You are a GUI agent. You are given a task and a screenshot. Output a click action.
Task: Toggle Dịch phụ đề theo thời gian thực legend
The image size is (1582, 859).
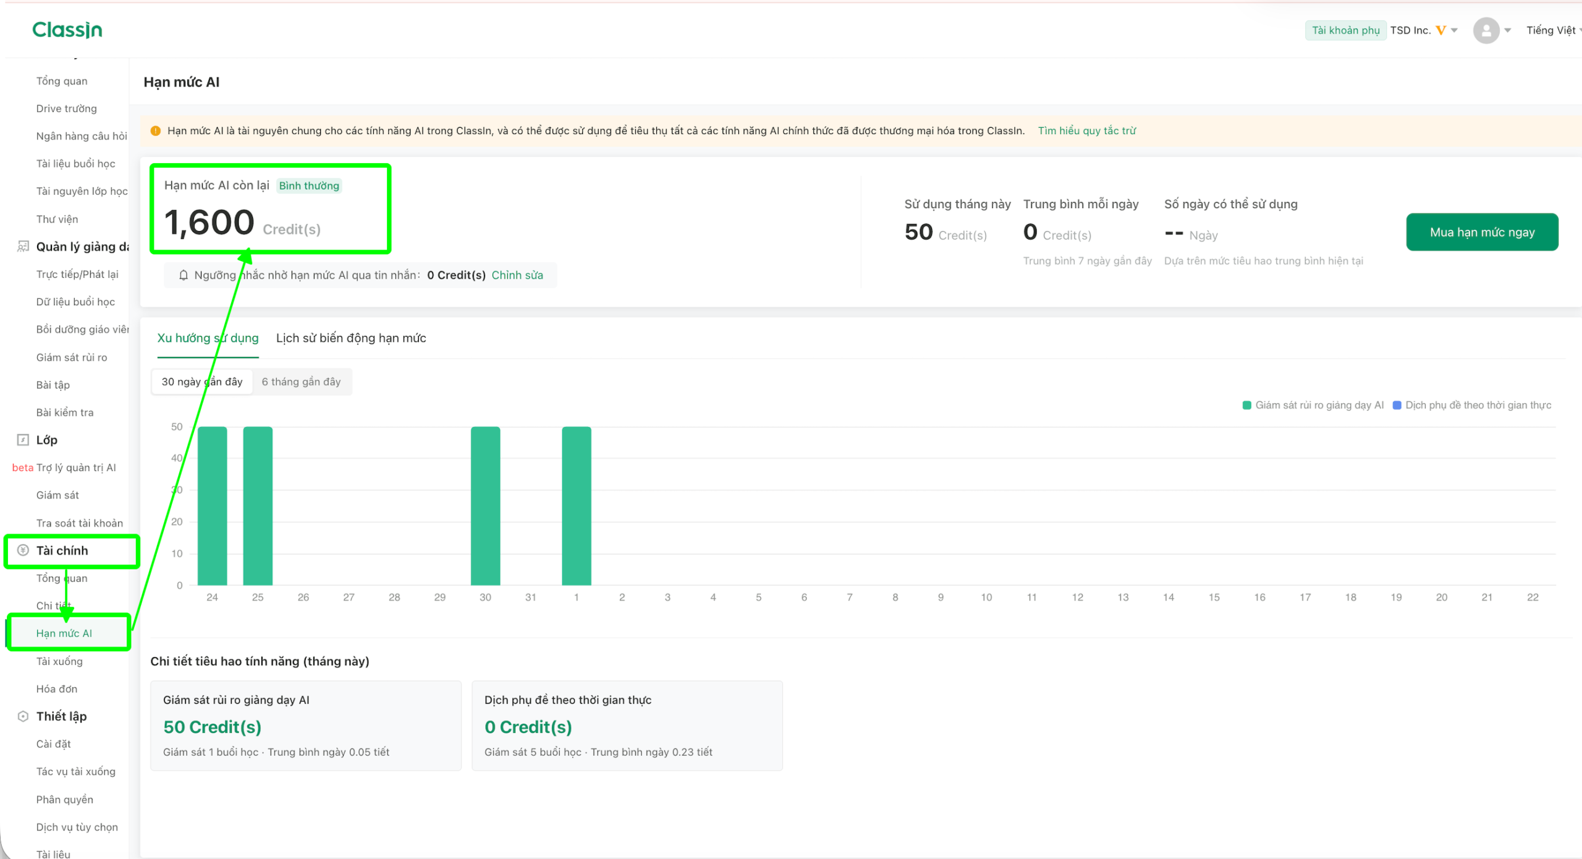tap(1471, 405)
